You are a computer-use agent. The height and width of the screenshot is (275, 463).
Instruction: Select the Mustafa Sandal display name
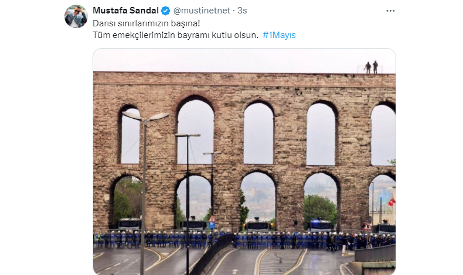pos(126,11)
